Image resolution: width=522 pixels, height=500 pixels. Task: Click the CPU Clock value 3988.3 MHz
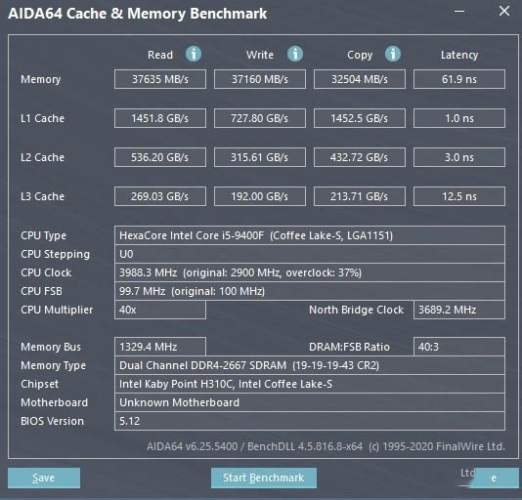(x=310, y=272)
